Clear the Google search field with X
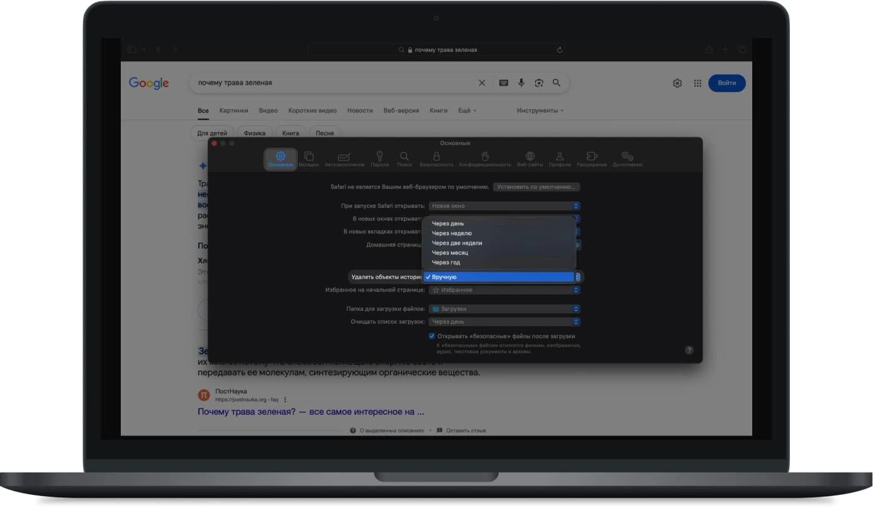The width and height of the screenshot is (873, 508). [482, 83]
